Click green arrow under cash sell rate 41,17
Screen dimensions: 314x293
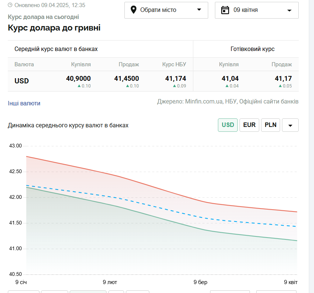pyautogui.click(x=280, y=86)
